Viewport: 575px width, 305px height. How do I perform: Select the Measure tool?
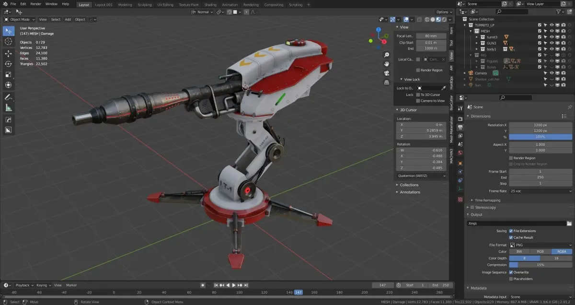pos(8,108)
